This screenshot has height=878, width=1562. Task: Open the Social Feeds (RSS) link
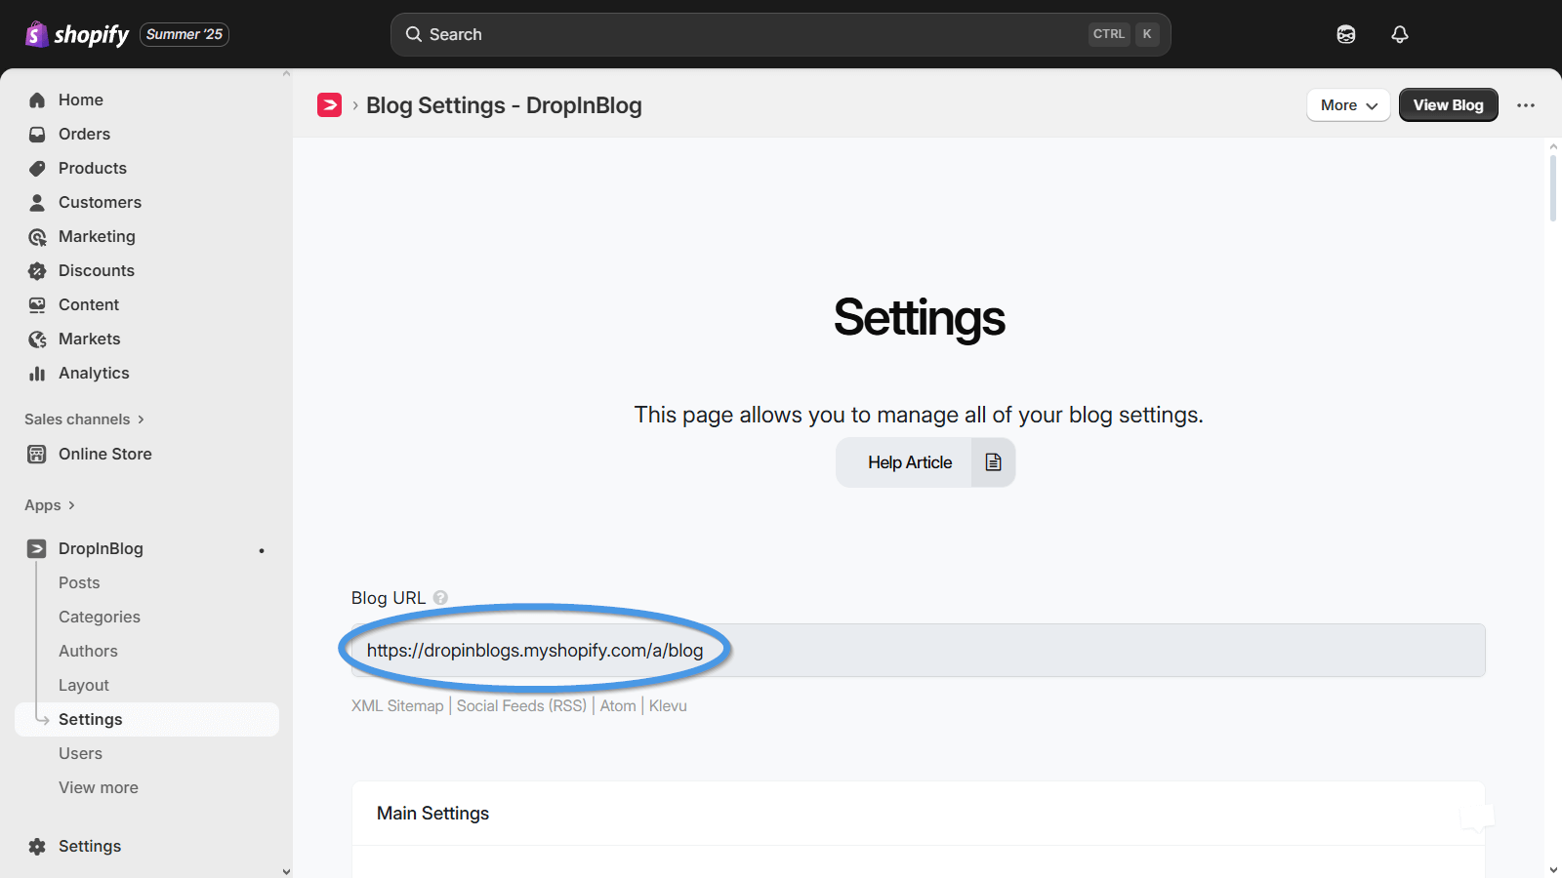521,705
